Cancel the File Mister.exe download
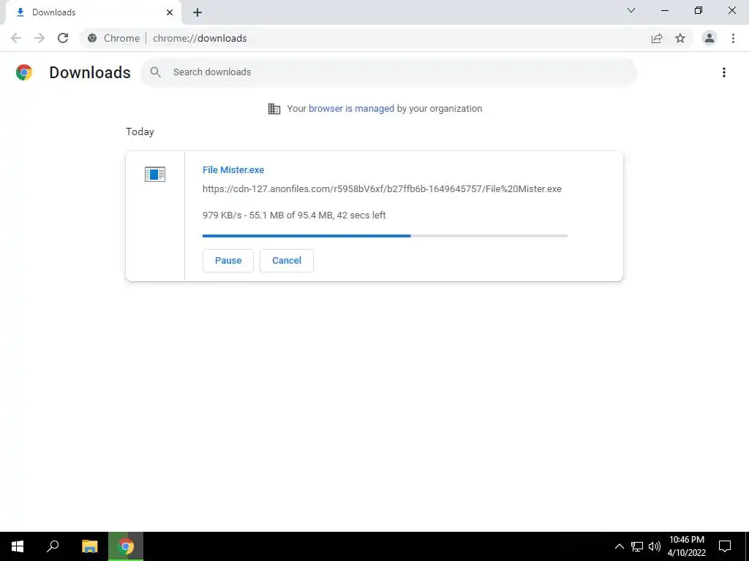 (287, 261)
